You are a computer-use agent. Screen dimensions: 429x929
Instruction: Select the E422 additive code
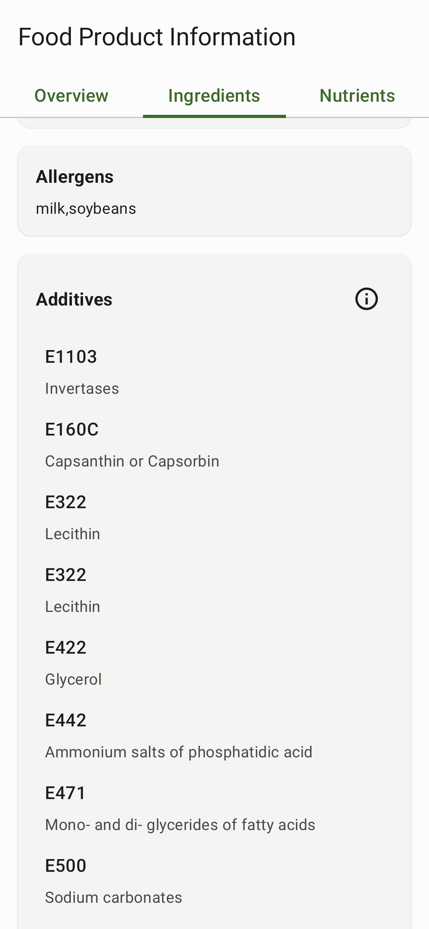point(66,648)
